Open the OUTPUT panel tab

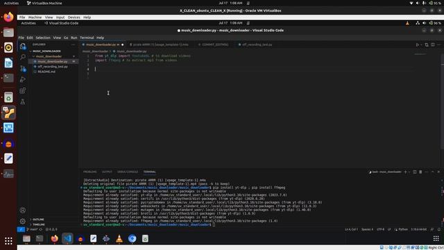click(x=107, y=172)
